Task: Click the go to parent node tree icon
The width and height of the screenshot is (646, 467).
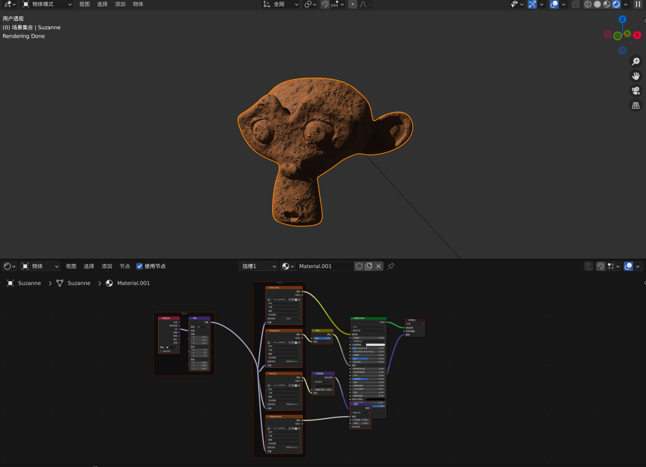Action: [589, 266]
